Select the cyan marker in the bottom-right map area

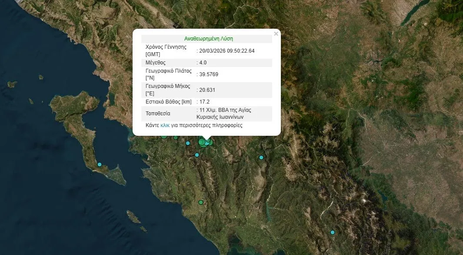pos(333,232)
